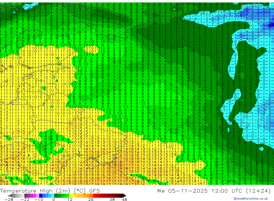Click the -28 legend label
The height and width of the screenshot is (201, 274).
coord(9,200)
